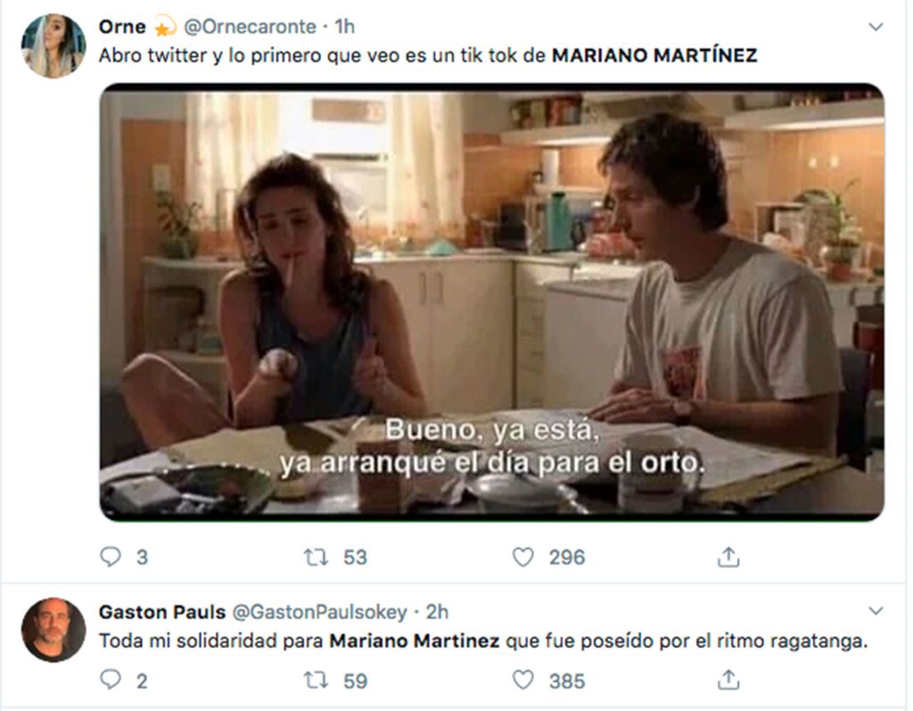Click the Gaston Pauls display name
The height and width of the screenshot is (711, 913).
[162, 612]
